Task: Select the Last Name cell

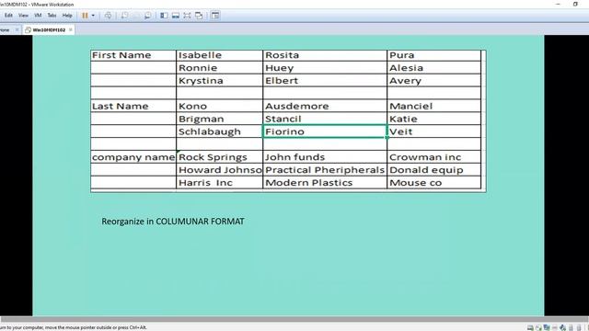Action: click(133, 107)
